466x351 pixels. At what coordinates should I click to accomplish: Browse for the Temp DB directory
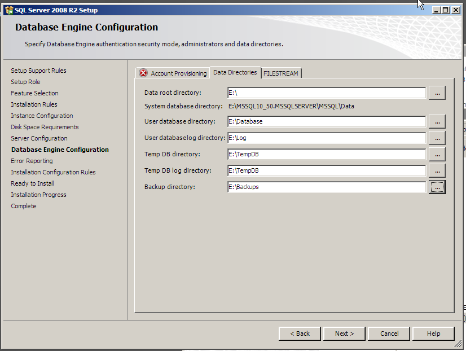437,154
